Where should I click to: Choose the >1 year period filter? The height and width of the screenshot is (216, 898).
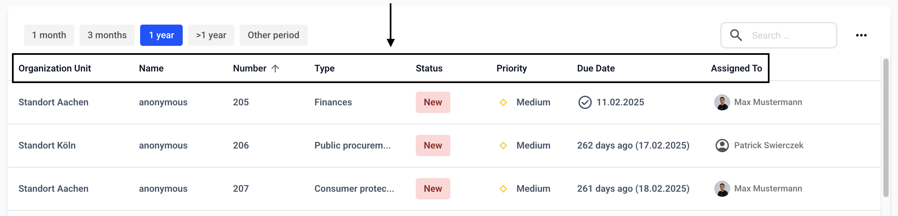click(x=211, y=35)
